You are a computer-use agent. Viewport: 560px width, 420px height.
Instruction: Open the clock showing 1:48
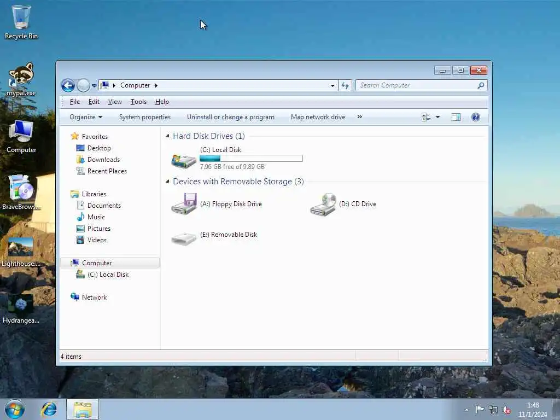click(x=533, y=410)
